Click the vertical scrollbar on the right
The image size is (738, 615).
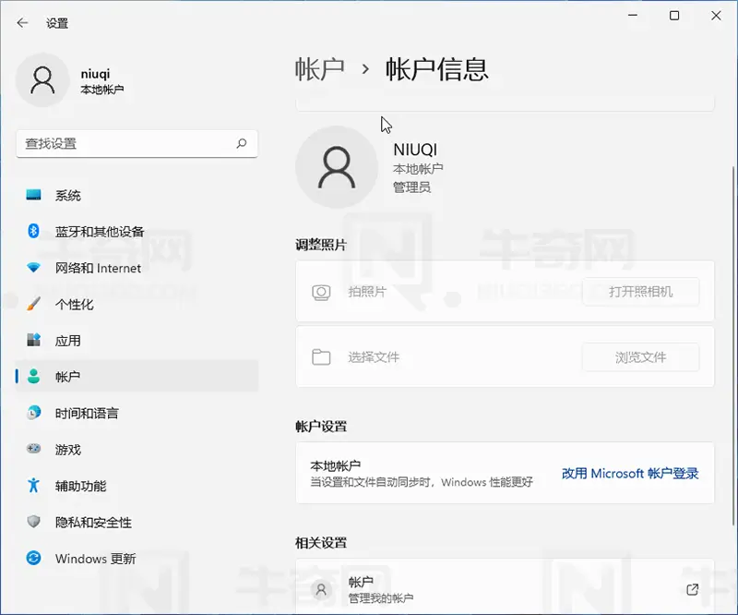732,346
